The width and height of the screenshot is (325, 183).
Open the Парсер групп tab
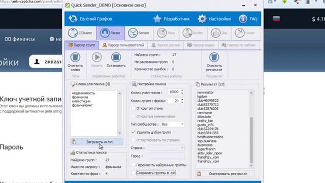click(82, 45)
